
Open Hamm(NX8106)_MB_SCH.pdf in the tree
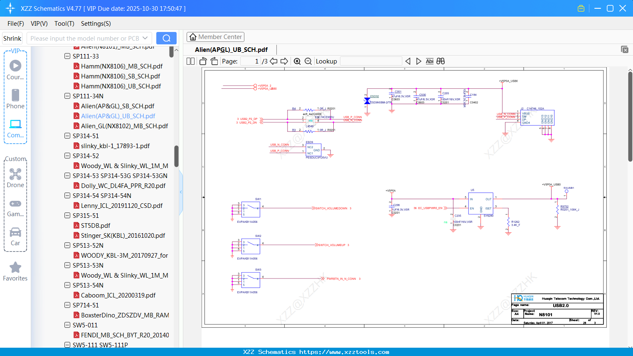pos(121,66)
